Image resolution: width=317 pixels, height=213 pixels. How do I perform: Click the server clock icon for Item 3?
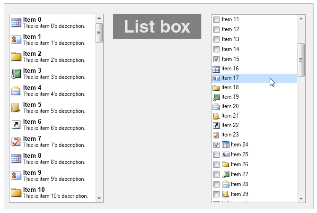16,74
